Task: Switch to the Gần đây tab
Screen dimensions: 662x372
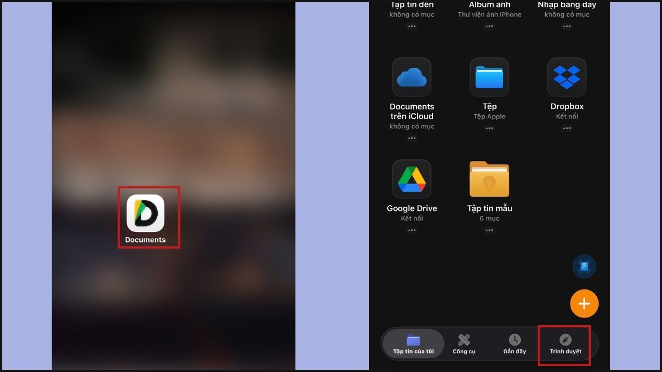Action: point(515,344)
